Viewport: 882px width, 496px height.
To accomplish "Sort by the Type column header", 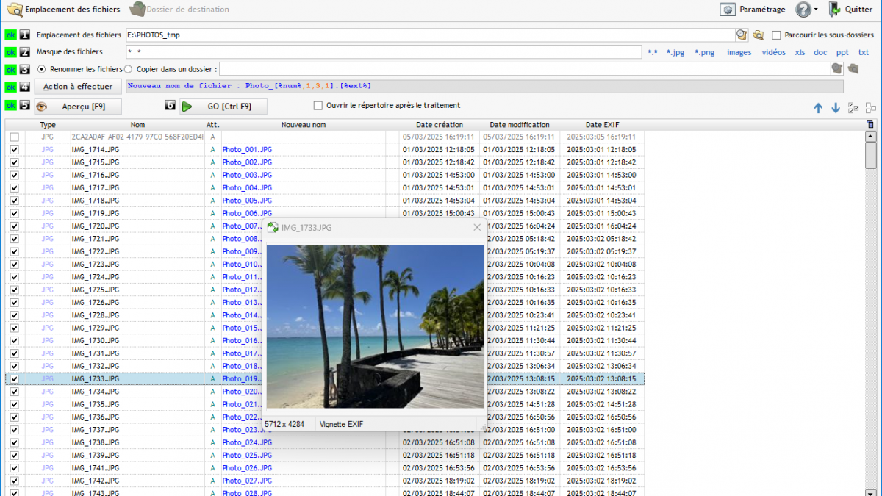I will (48, 125).
